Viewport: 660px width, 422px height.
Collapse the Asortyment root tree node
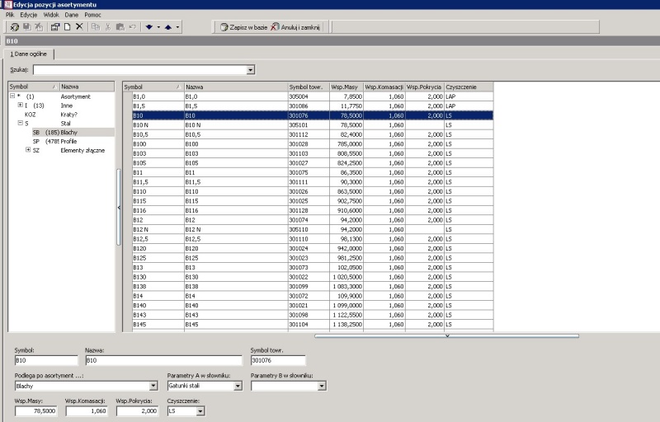[x=12, y=96]
